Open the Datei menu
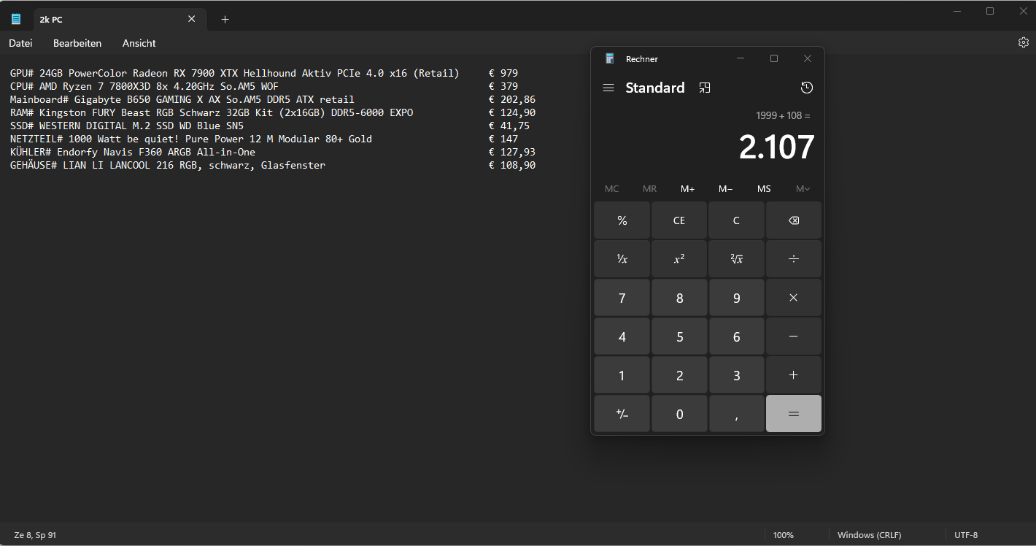 click(x=20, y=43)
